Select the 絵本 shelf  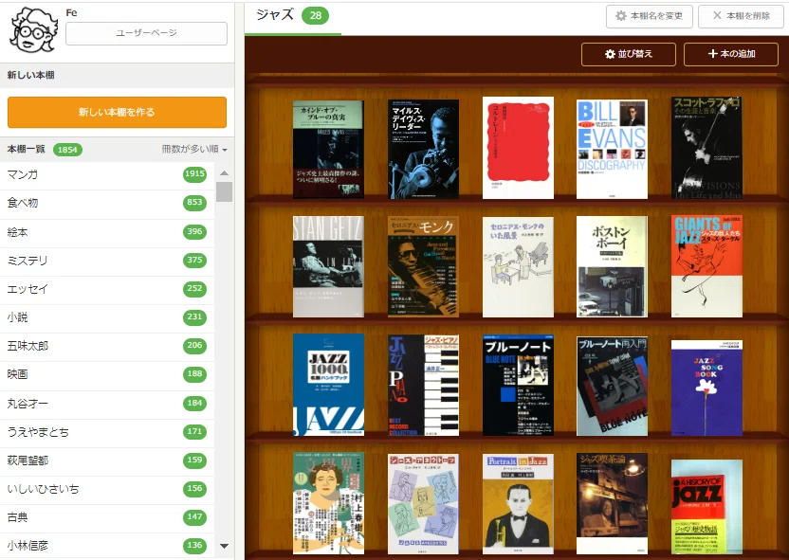click(107, 232)
